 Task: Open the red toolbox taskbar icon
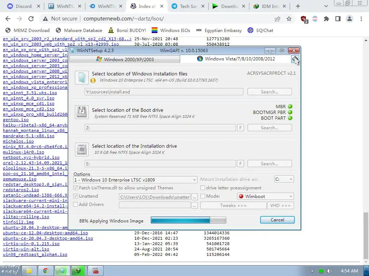pos(95,271)
